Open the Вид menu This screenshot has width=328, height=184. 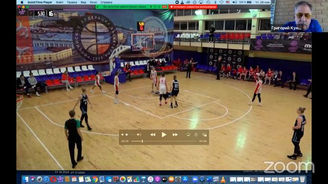tap(83, 2)
